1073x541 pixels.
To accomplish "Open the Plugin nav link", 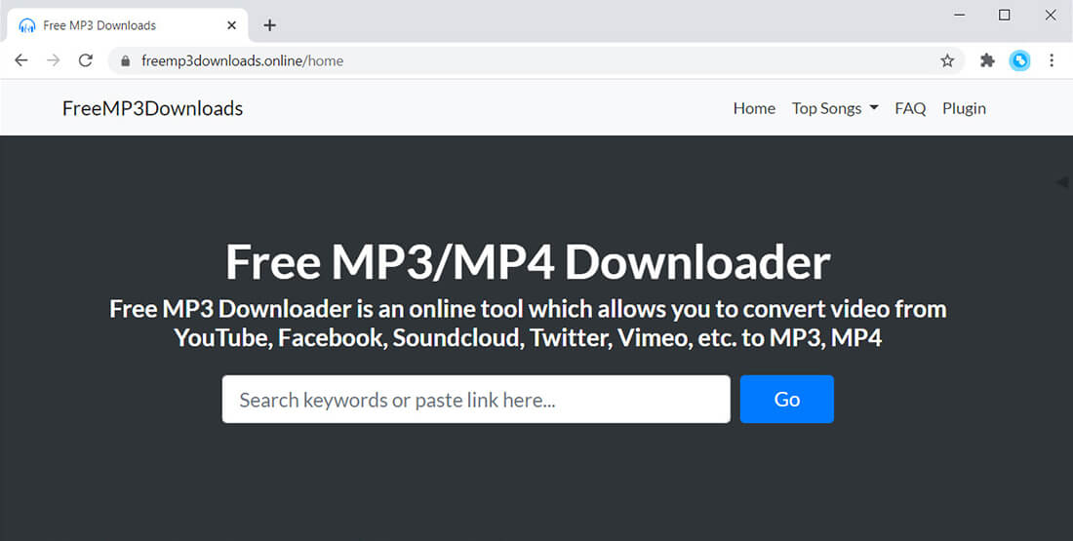I will tap(964, 108).
